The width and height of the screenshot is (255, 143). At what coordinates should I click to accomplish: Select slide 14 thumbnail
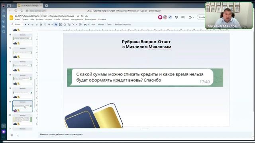(23, 39)
